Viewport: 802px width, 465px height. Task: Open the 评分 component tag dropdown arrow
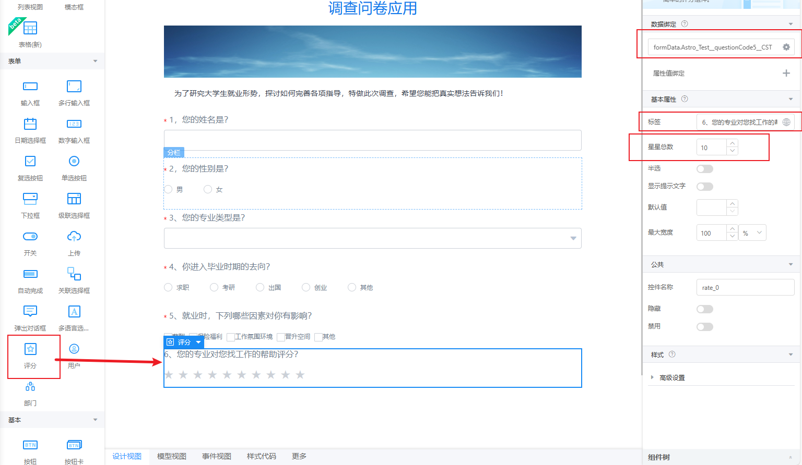point(198,342)
